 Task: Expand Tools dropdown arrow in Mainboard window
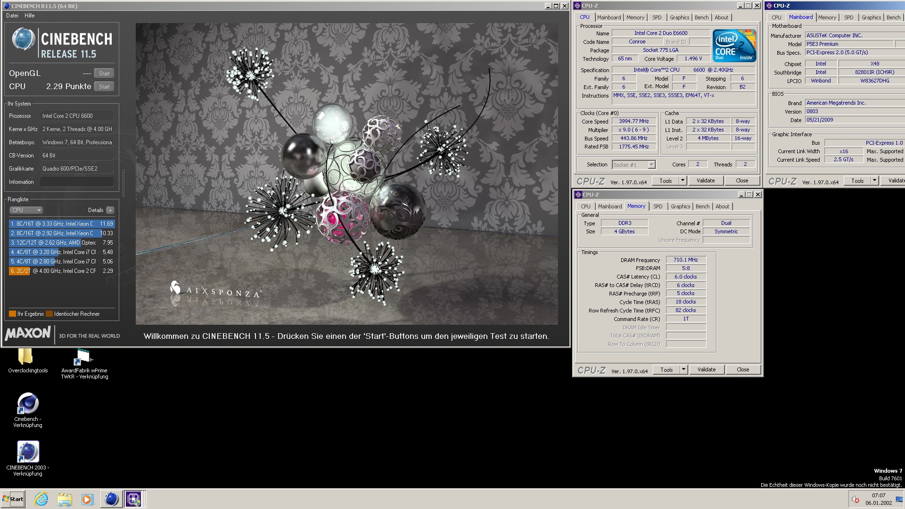tap(874, 181)
